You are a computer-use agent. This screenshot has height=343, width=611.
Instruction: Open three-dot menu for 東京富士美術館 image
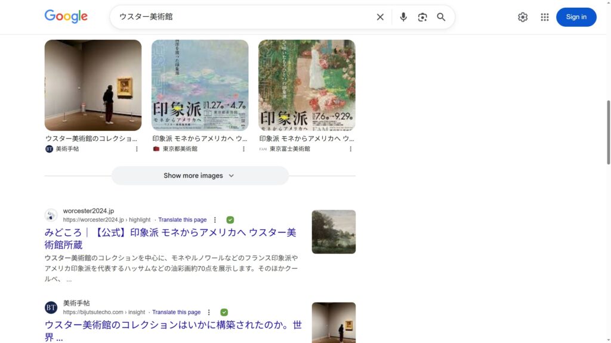350,149
